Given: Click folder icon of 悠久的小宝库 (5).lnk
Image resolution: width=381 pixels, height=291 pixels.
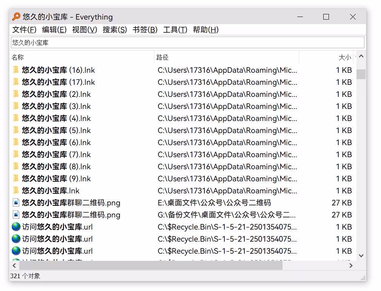Looking at the screenshot, I should pos(16,130).
